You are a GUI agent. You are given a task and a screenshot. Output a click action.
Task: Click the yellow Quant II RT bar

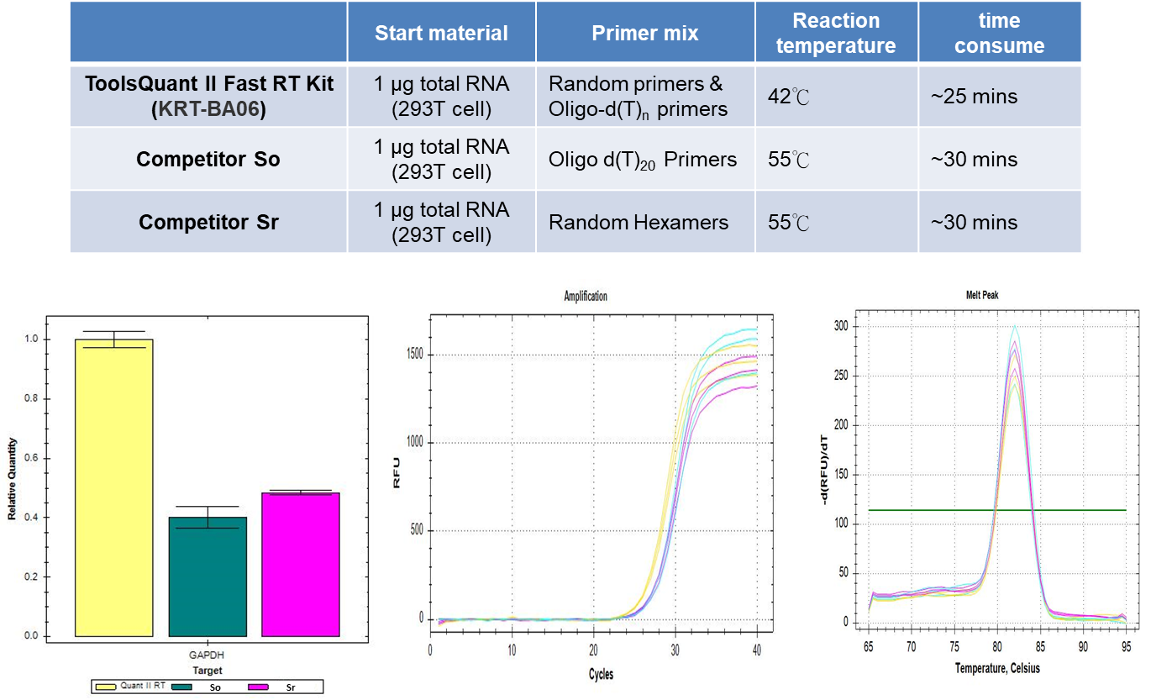pos(114,487)
